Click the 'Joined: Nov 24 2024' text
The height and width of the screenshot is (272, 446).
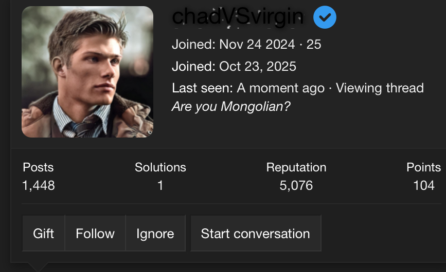click(x=234, y=45)
